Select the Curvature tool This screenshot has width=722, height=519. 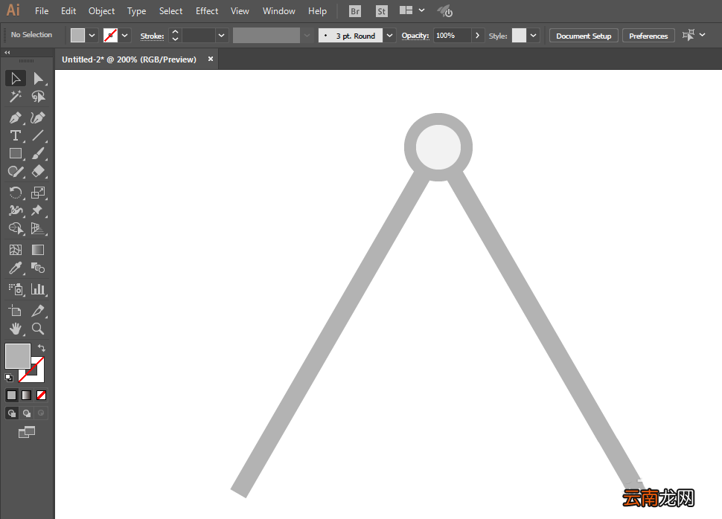pos(38,117)
